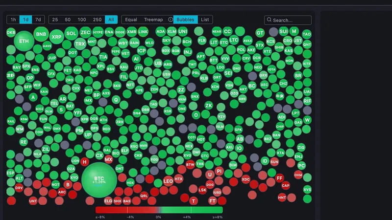Click the XVS bubble
The height and width of the screenshot is (220, 392).
pyautogui.click(x=307, y=190)
